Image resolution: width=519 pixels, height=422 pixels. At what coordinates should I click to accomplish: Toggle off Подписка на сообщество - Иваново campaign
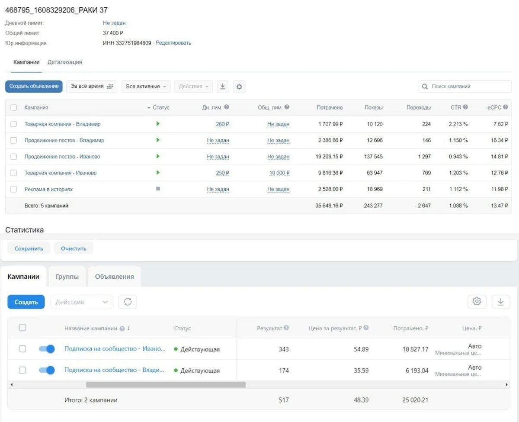[x=47, y=349]
